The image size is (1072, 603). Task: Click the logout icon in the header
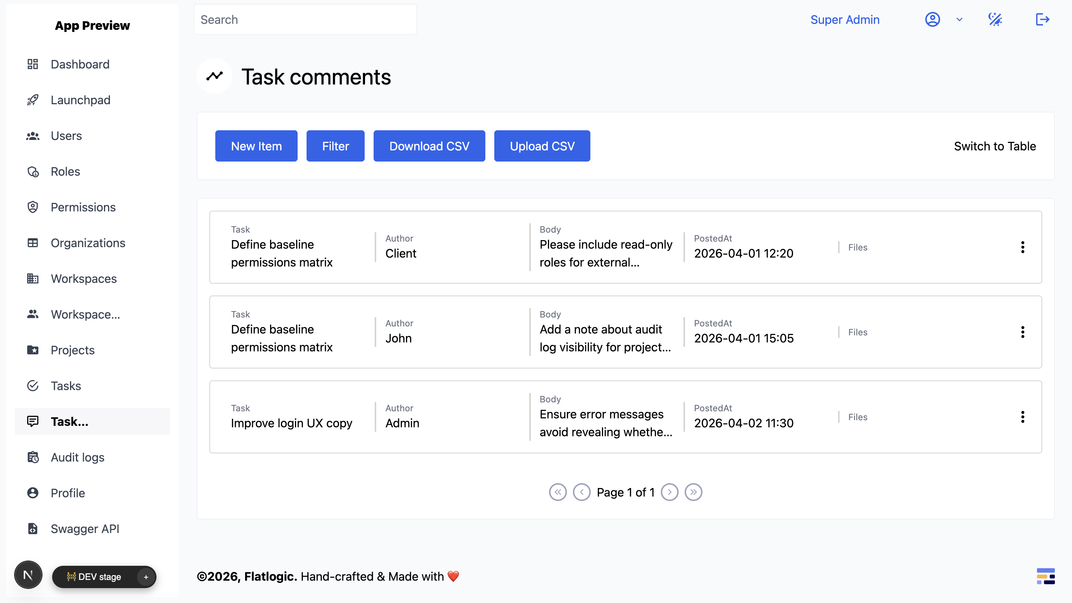pyautogui.click(x=1043, y=19)
